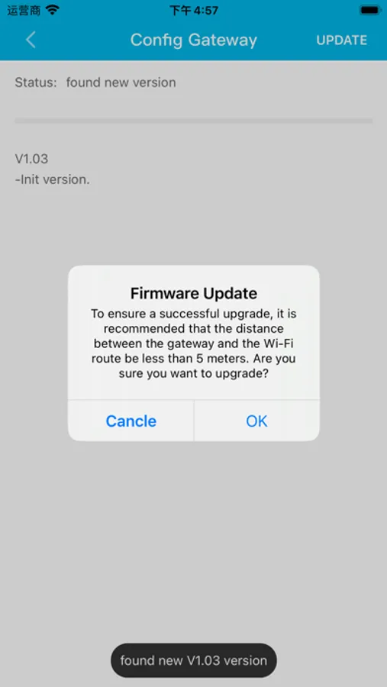Select the Firmware Update dialog title
The height and width of the screenshot is (687, 387).
point(193,293)
